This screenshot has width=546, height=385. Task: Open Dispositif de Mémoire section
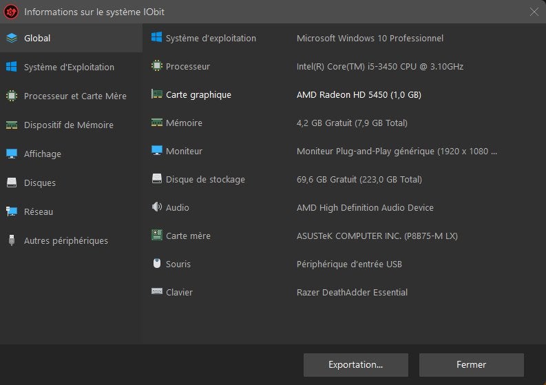pyautogui.click(x=71, y=125)
